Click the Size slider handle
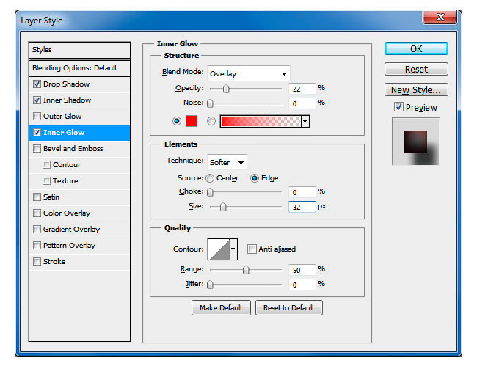Screen dimensions: 477x366 pos(223,207)
